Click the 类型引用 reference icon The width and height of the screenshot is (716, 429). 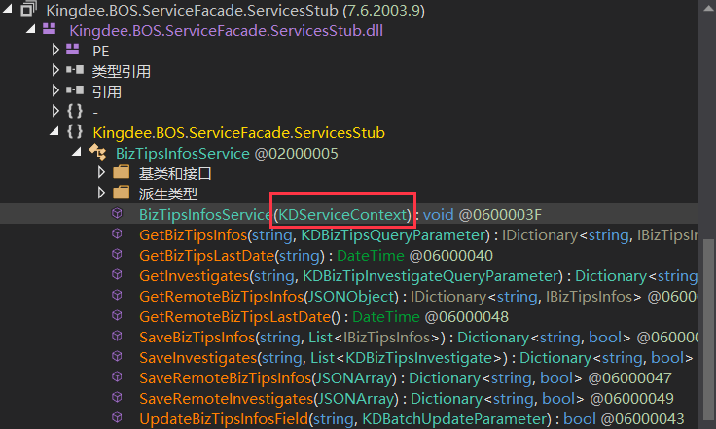[75, 70]
